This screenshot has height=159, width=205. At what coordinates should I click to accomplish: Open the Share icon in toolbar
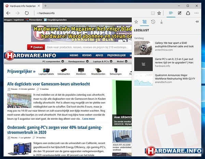coord(188,13)
